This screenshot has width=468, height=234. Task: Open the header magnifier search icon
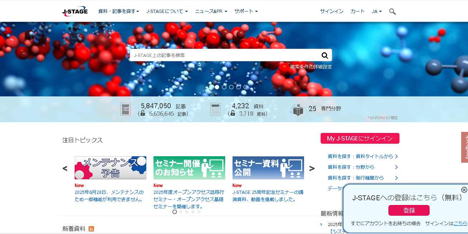pos(392,11)
